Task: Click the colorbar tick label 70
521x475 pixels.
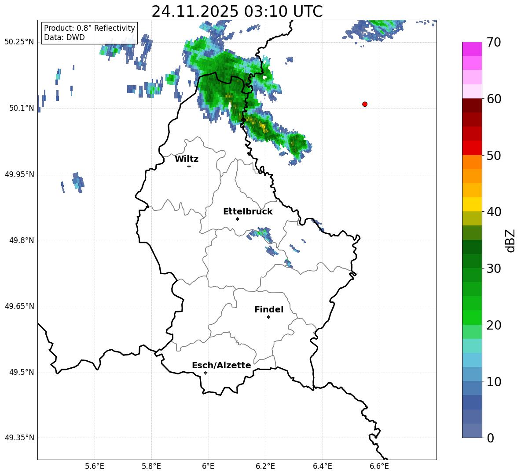Action: [x=494, y=43]
